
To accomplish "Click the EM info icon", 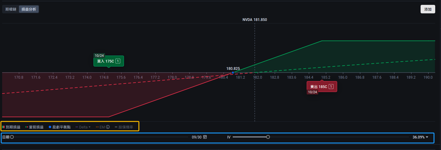I will click(108, 127).
